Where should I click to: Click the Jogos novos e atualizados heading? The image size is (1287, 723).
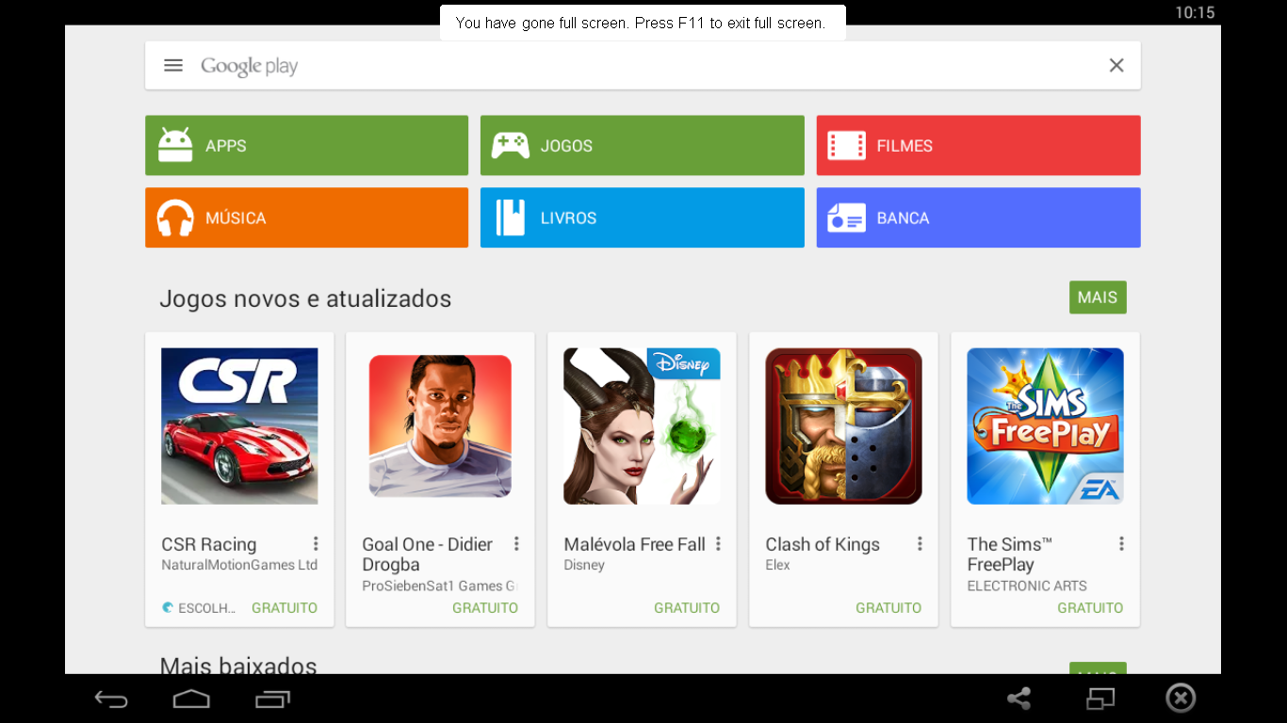click(x=305, y=298)
